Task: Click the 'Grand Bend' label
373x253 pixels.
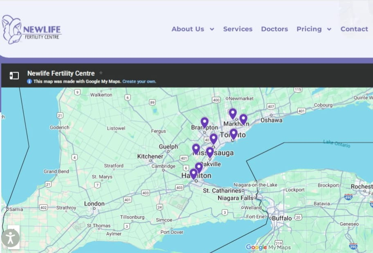Action: pyautogui.click(x=56, y=171)
